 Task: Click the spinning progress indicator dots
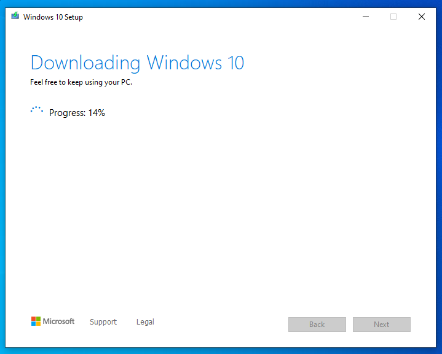(x=37, y=110)
